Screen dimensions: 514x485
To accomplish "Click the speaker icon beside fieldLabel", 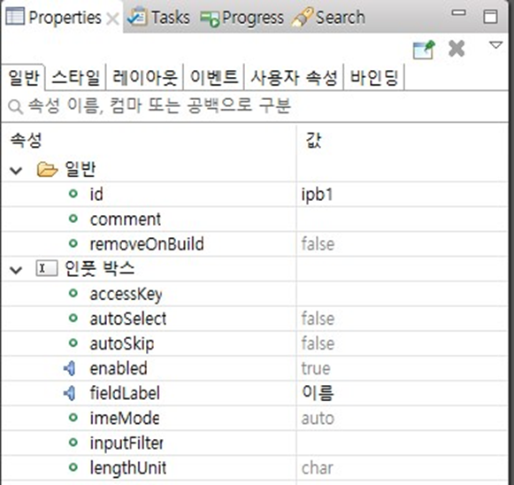I will click(70, 394).
